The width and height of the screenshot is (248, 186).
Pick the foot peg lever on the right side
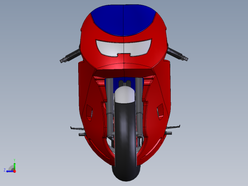click(x=173, y=127)
